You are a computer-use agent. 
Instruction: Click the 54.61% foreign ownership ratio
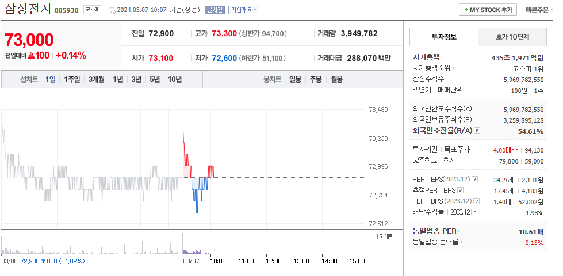(x=531, y=131)
